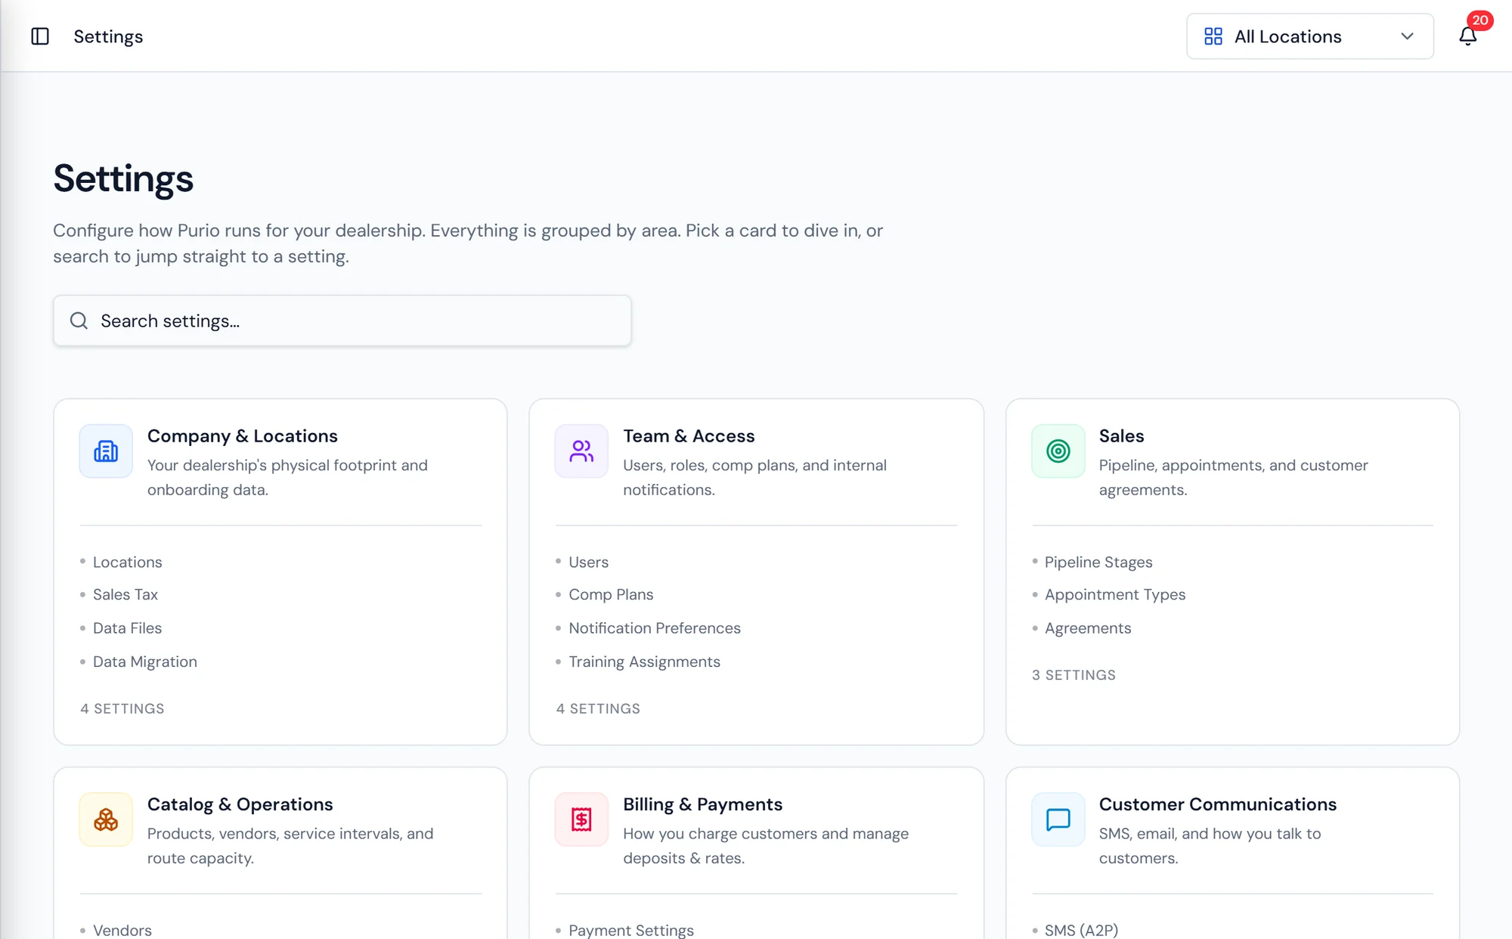The height and width of the screenshot is (939, 1512).
Task: Open Comp Plans setting
Action: 611,594
